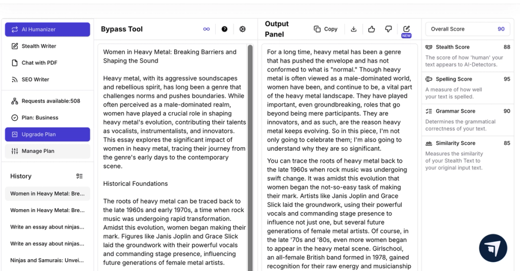Open help via question mark icon
Viewport: 520px width, 271px height.
(x=224, y=29)
